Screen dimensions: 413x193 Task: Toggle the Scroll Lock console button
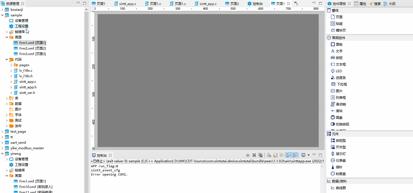pyautogui.click(x=275, y=155)
